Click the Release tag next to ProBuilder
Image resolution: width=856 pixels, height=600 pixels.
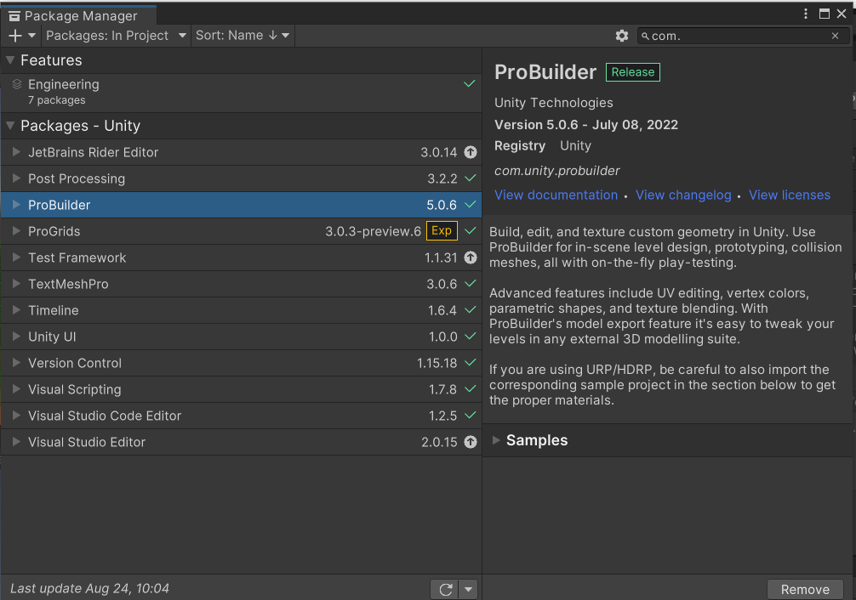click(x=633, y=72)
